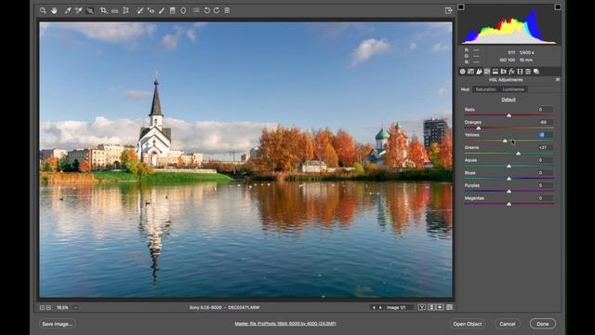Go to next image arrow
The height and width of the screenshot is (335, 595).
point(380,308)
